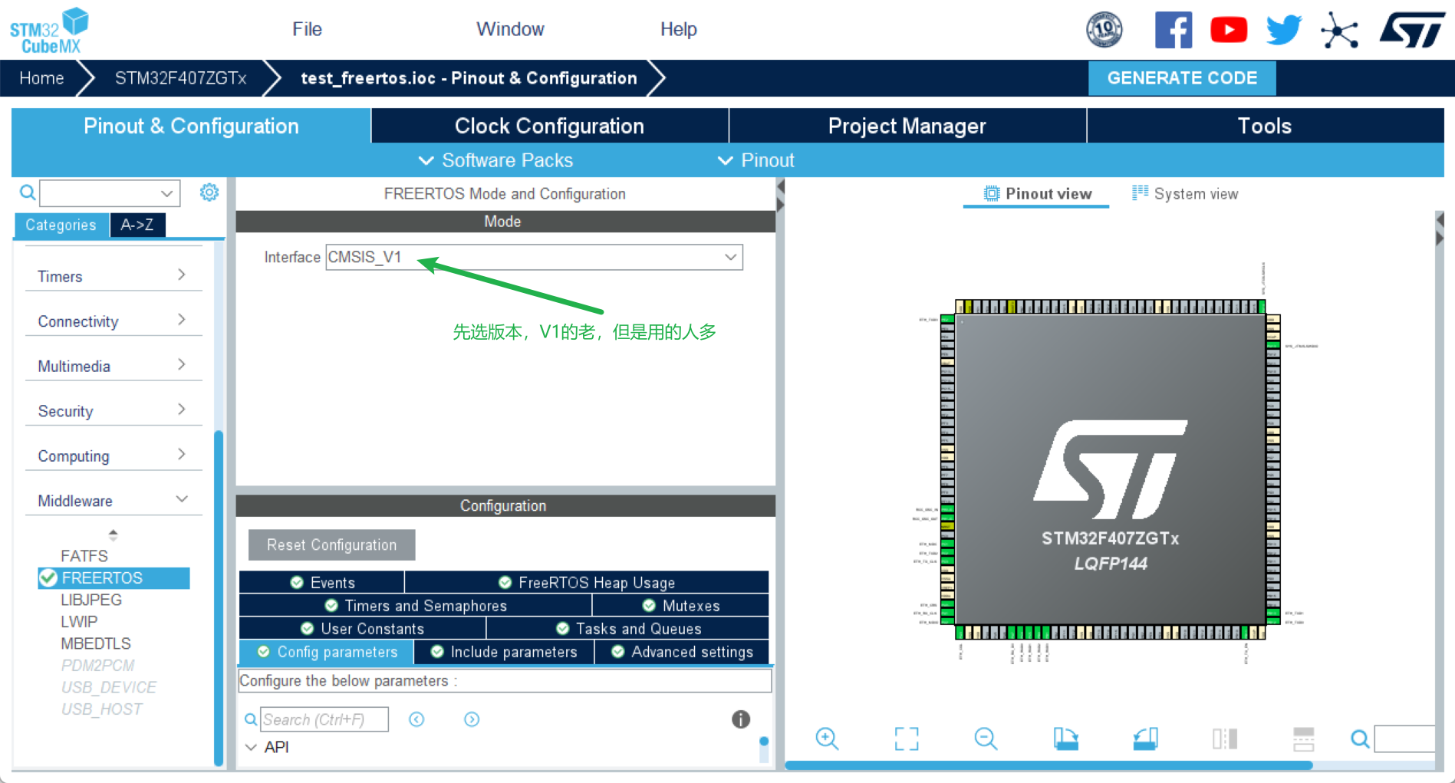
Task: Click the STM32CubeMX logo
Action: [x=49, y=30]
